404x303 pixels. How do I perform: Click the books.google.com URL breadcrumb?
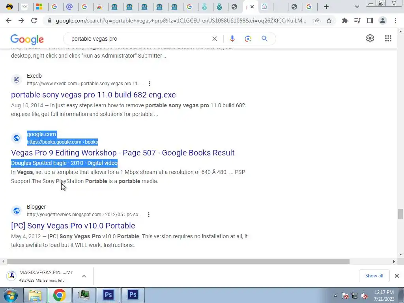(62, 142)
